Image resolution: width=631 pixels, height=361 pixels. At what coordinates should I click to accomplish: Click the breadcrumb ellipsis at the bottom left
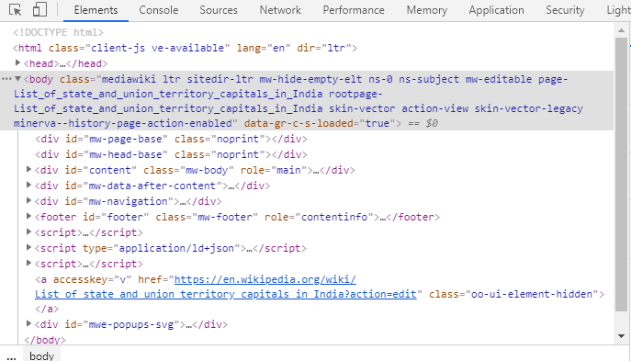pos(11,356)
